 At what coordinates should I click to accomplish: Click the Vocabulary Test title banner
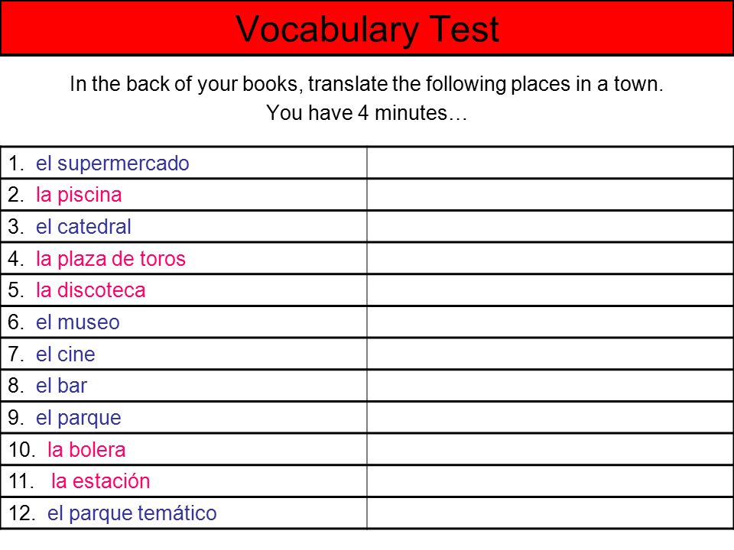pos(367,28)
